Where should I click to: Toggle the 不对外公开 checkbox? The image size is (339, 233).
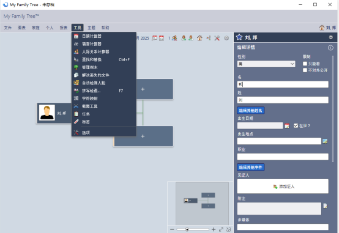pos(305,70)
